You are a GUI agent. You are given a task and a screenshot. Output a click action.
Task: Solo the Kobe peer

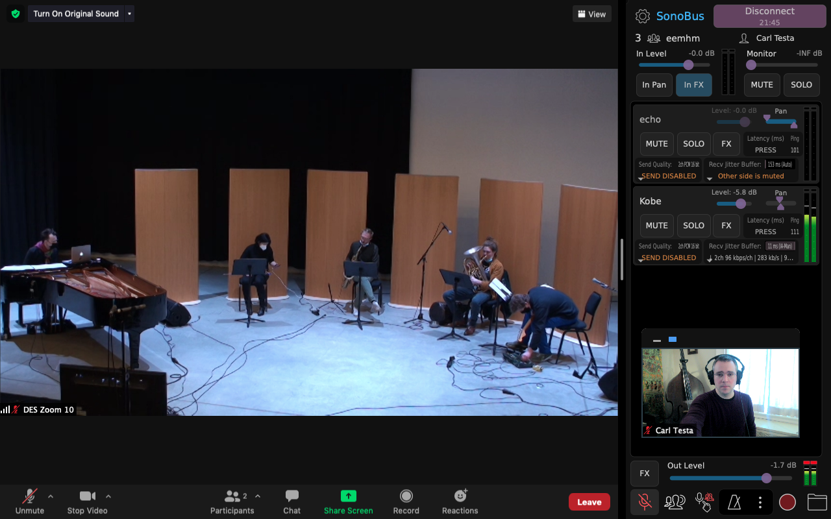[x=693, y=226]
